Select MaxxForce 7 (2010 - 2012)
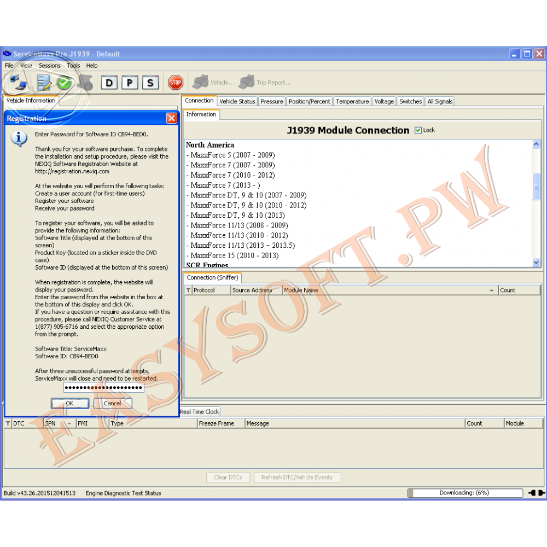The height and width of the screenshot is (547, 547). [x=231, y=175]
